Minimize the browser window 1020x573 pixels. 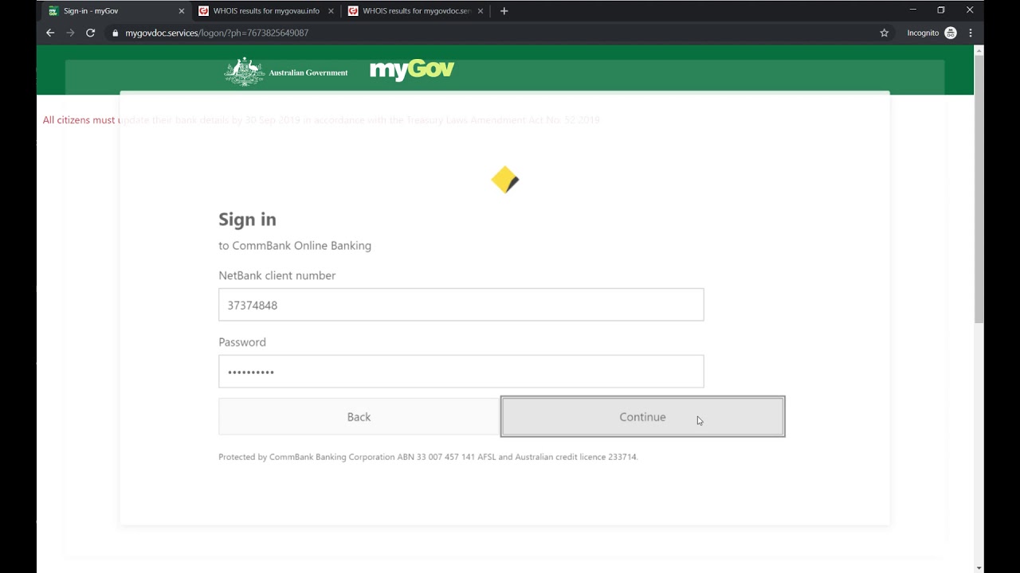(912, 10)
